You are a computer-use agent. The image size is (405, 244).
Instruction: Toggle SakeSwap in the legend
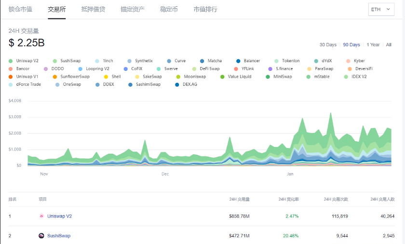click(x=148, y=76)
